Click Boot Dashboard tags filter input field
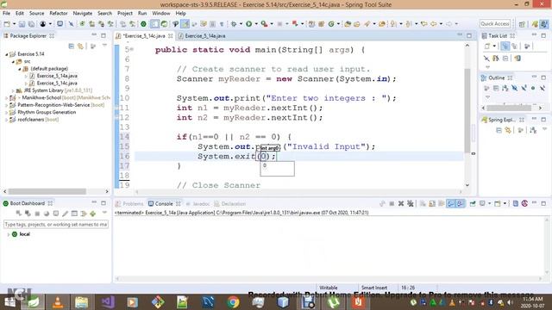The image size is (552, 310). click(56, 224)
